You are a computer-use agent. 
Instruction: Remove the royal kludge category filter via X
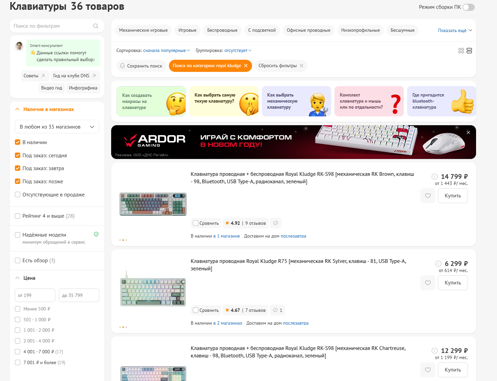246,65
